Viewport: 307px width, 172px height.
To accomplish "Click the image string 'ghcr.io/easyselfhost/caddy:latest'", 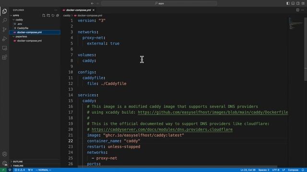I will pos(143,135).
